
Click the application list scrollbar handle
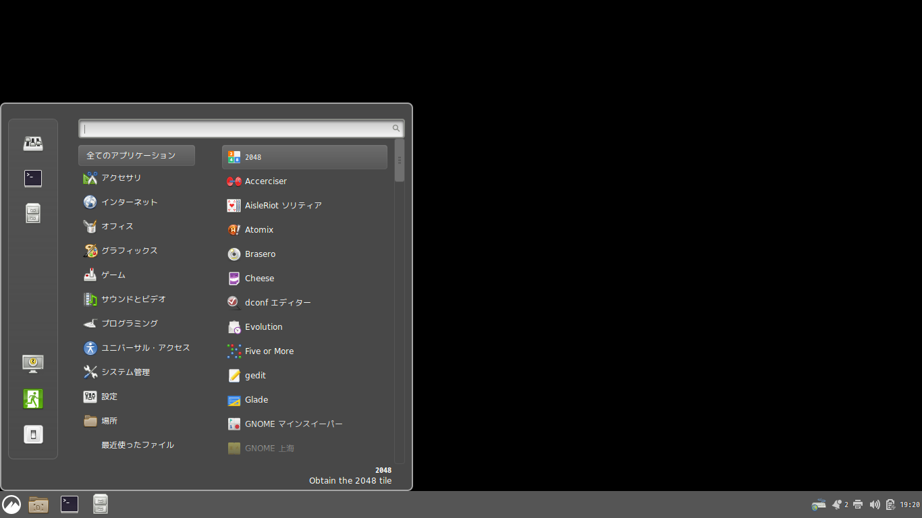click(400, 161)
